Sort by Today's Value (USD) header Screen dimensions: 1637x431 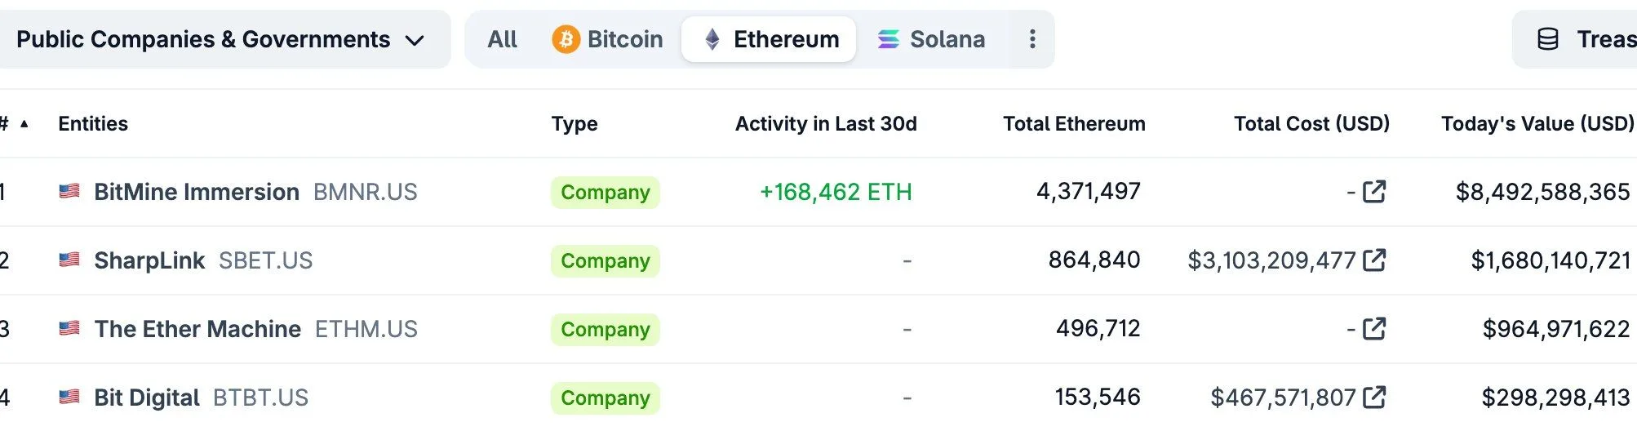tap(1537, 124)
